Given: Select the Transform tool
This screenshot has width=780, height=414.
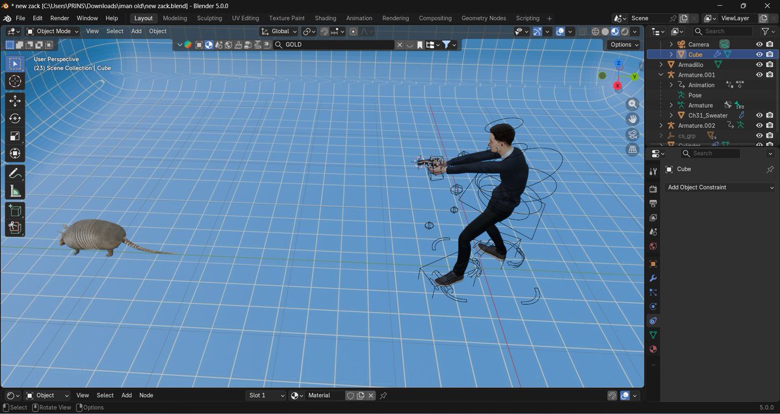Looking at the screenshot, I should click(x=16, y=154).
